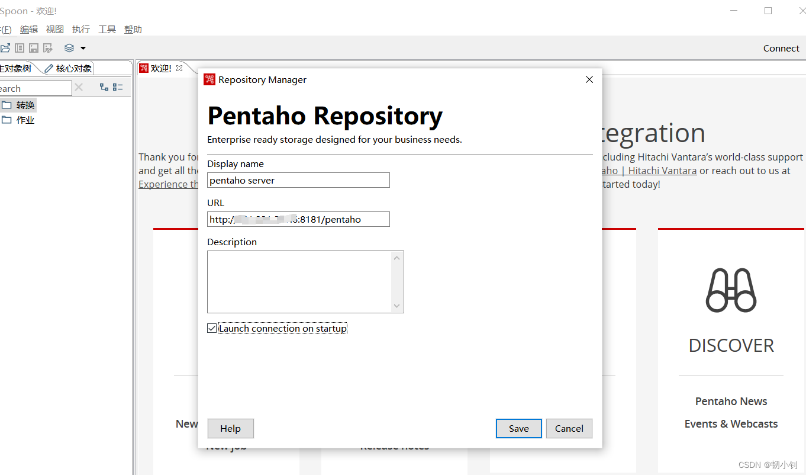
Task: Click the URL input field
Action: pyautogui.click(x=298, y=219)
